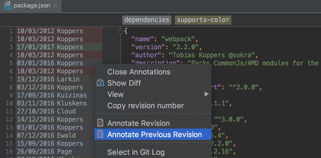
Task: Click line number 1 in the gutter
Action: [11, 31]
